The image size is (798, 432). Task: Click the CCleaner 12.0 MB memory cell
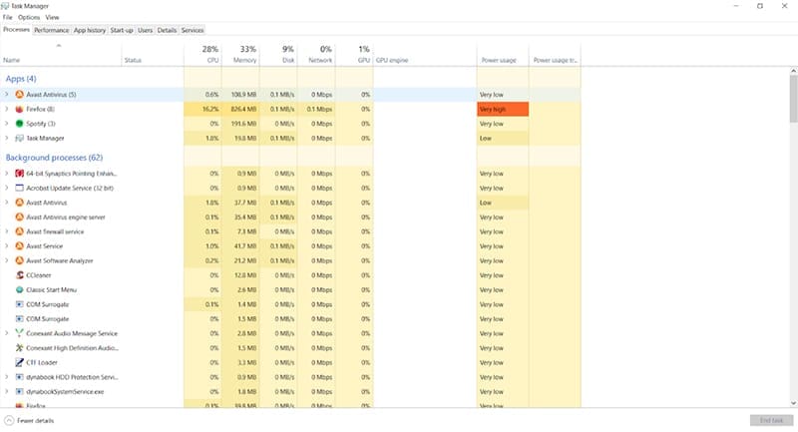[x=240, y=275]
